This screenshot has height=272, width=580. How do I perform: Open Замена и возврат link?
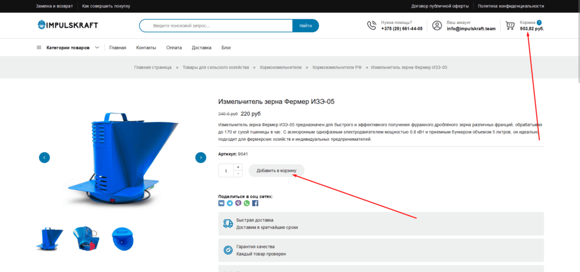(54, 6)
